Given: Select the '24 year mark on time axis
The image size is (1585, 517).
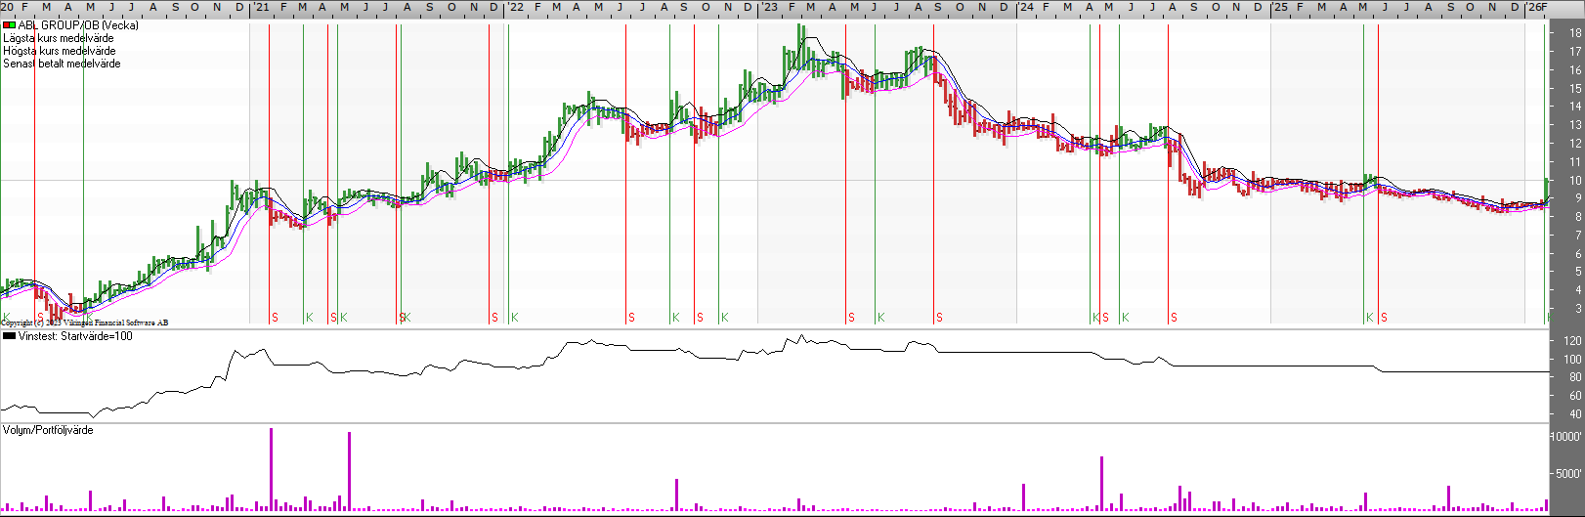Looking at the screenshot, I should pyautogui.click(x=1025, y=7).
